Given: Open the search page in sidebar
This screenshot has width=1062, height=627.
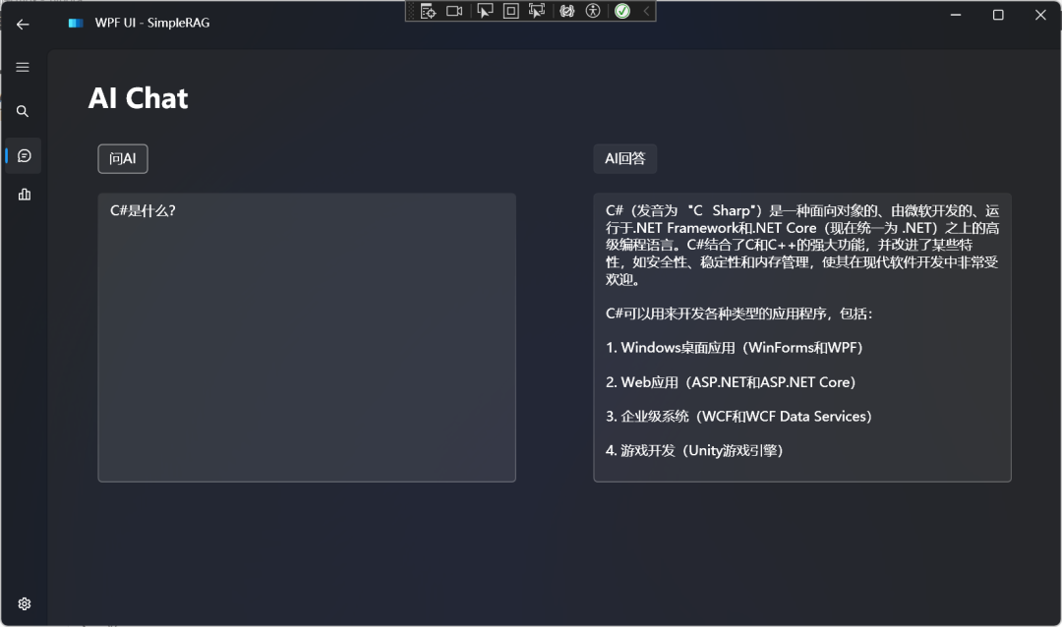Looking at the screenshot, I should (23, 111).
